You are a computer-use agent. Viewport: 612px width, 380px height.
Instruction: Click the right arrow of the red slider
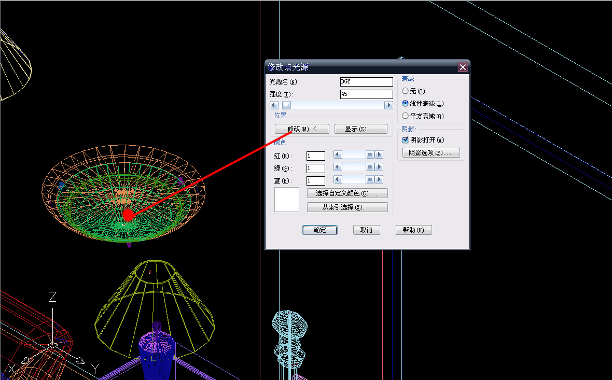[x=379, y=154]
